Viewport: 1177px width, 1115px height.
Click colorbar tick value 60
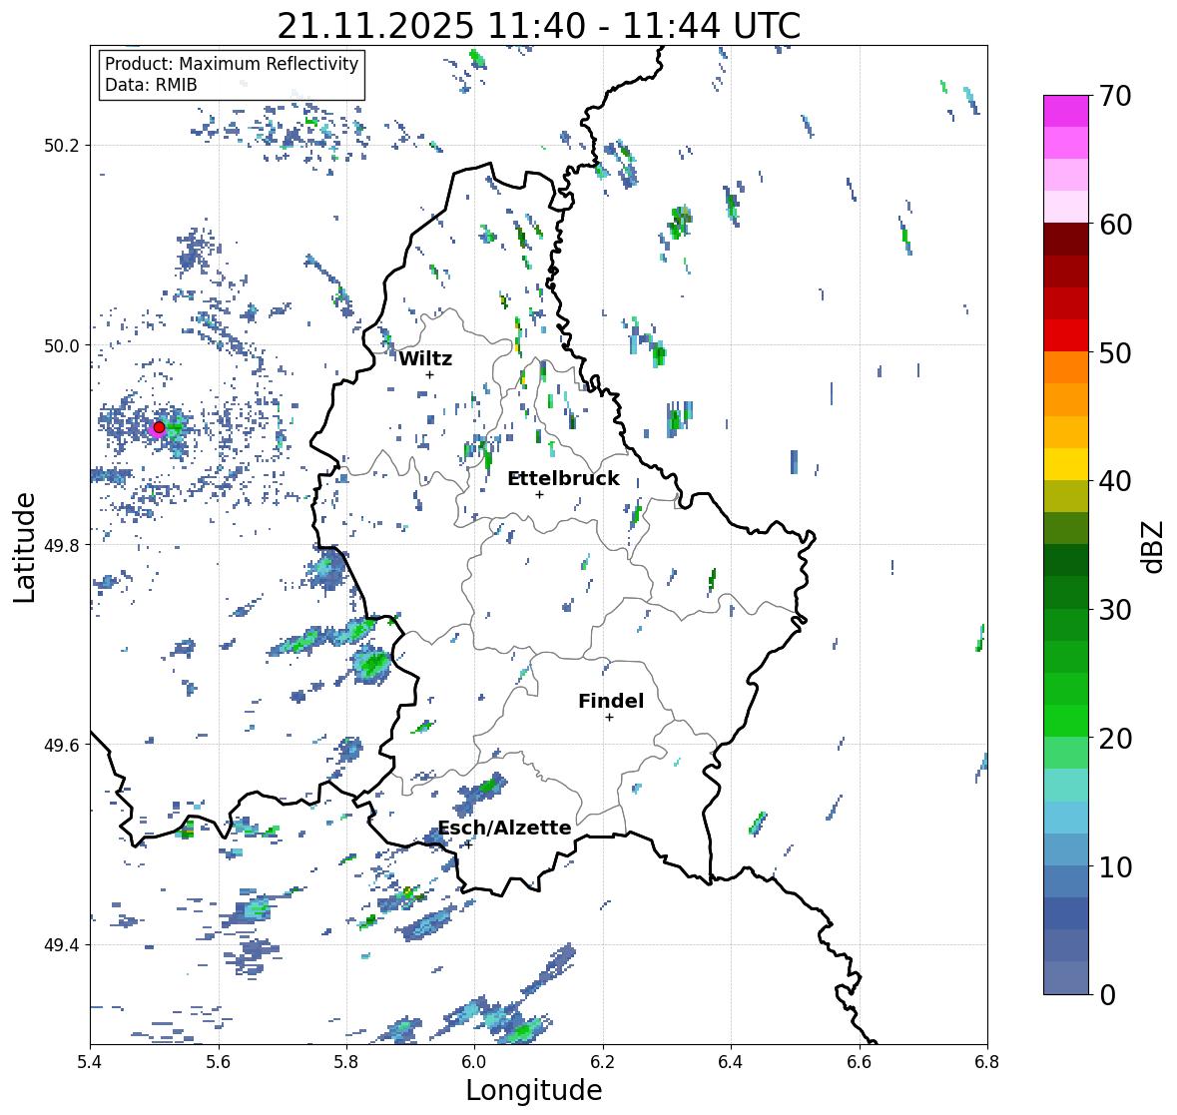click(1115, 225)
